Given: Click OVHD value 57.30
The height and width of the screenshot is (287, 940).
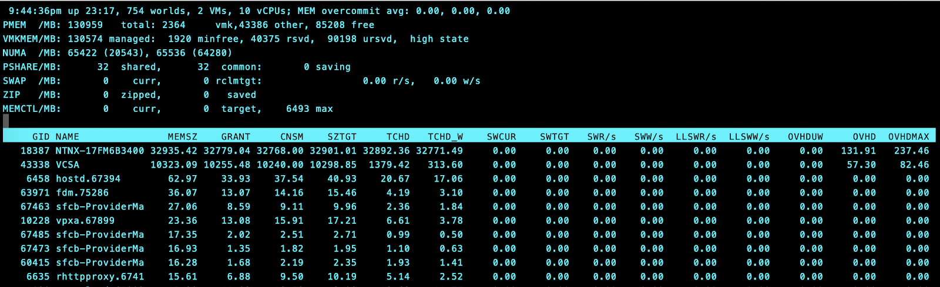Looking at the screenshot, I should [861, 165].
